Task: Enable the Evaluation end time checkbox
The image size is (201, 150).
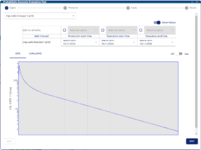Action: pos(141,30)
